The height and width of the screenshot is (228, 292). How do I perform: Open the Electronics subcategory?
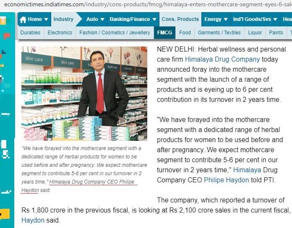pos(60,33)
